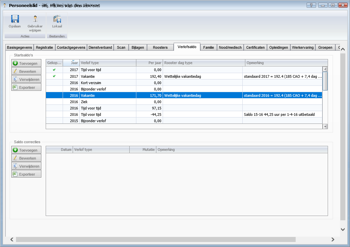Screen dimensions: 350x247
Task: Switch to the Dienstverband tab
Action: pyautogui.click(x=100, y=47)
